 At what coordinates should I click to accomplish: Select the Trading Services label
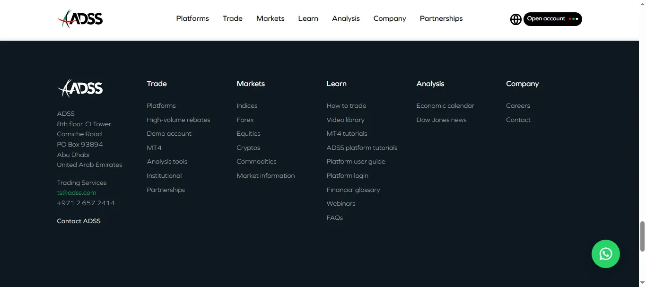[82, 183]
